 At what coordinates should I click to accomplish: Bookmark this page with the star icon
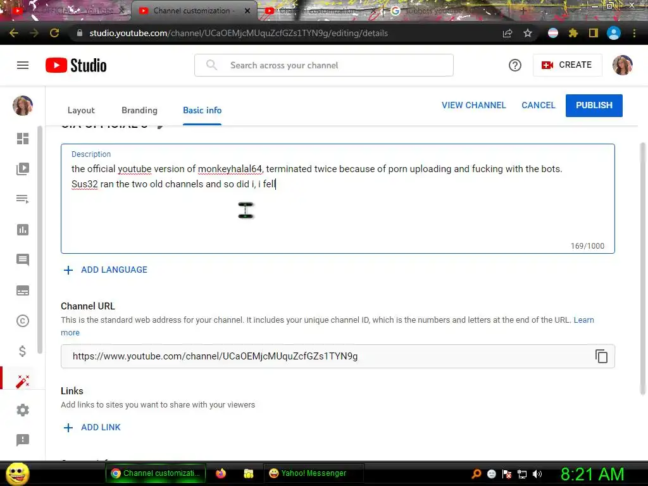(528, 33)
